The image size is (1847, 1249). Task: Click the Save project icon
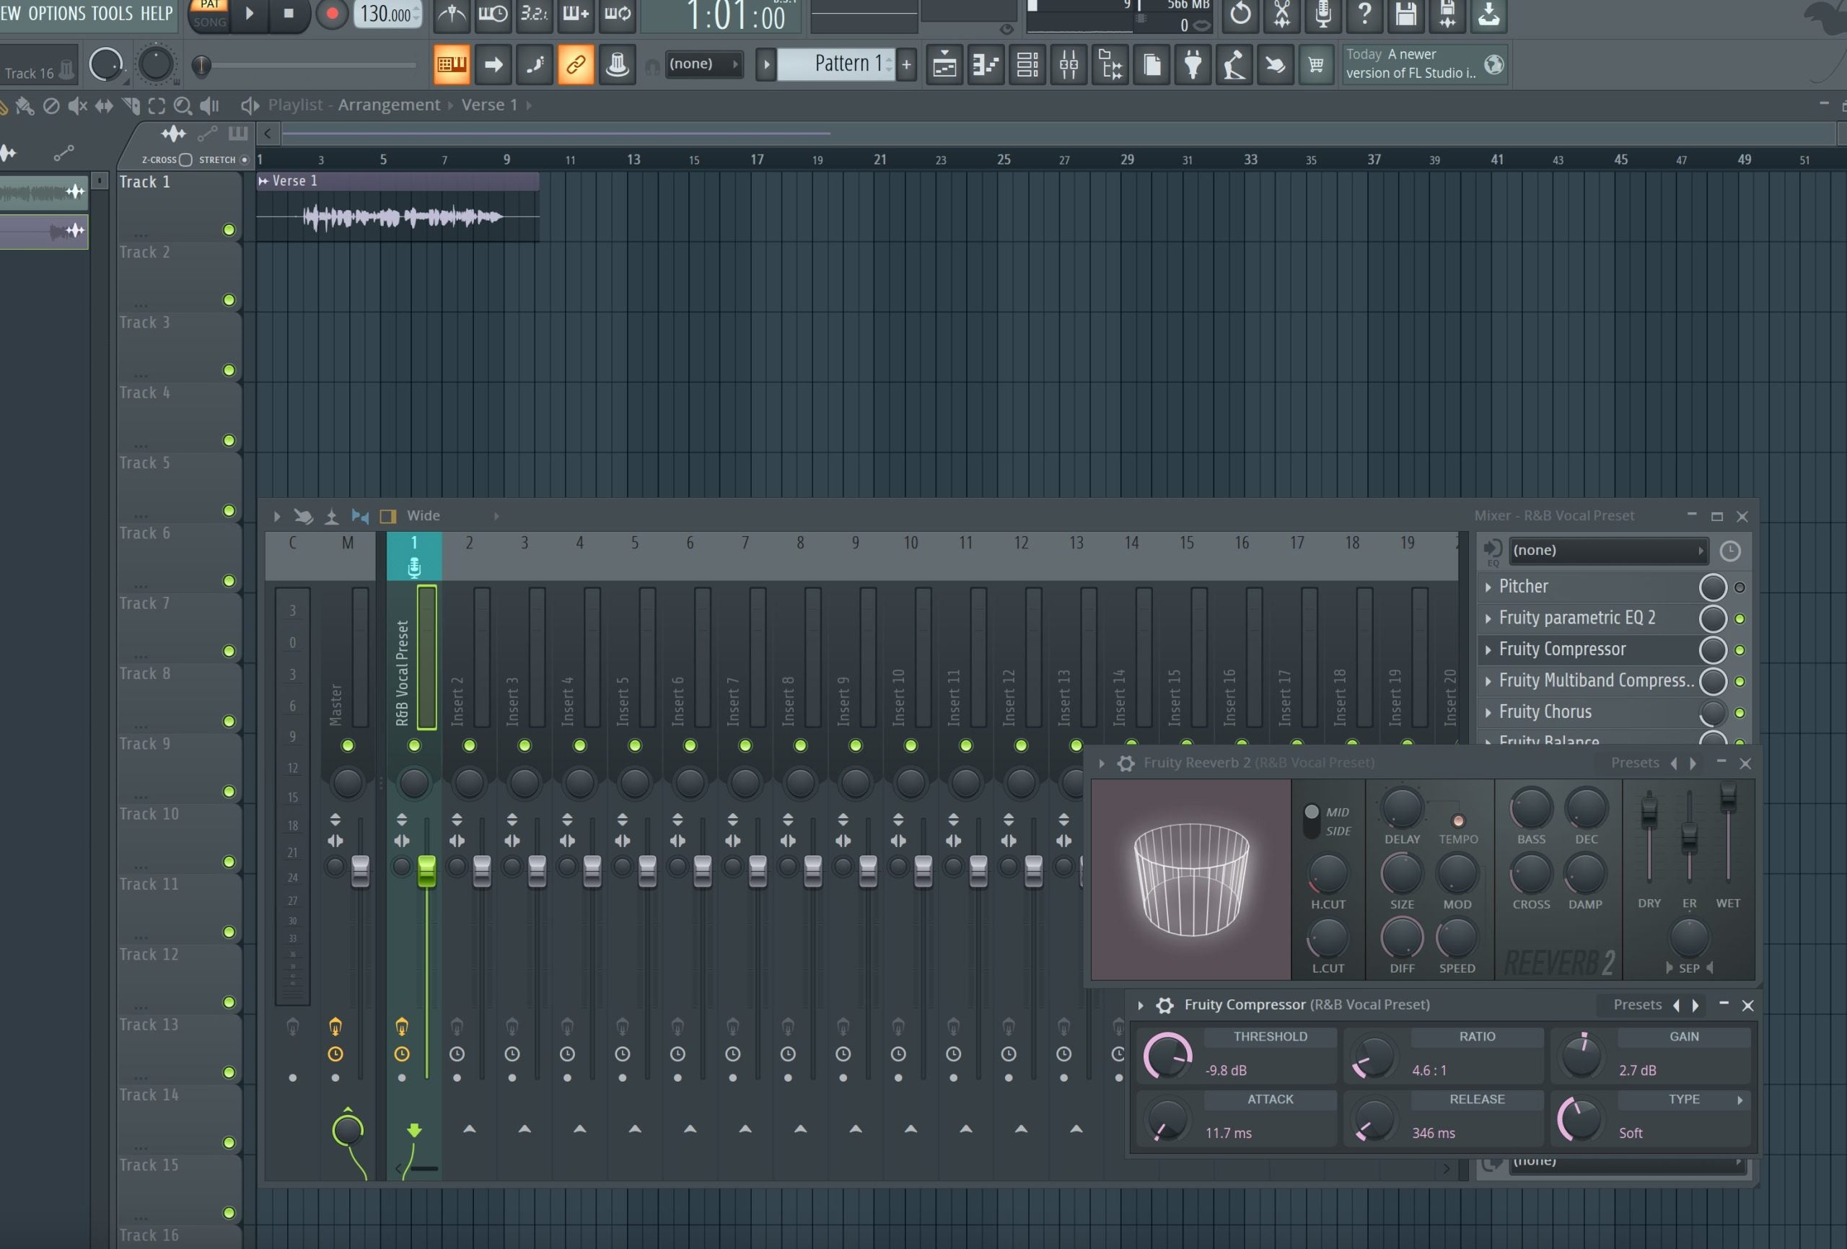1405,14
